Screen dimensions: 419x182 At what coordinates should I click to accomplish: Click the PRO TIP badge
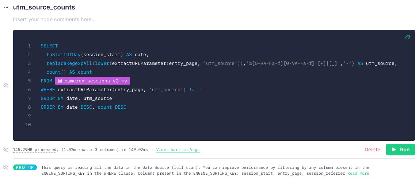coord(25,167)
